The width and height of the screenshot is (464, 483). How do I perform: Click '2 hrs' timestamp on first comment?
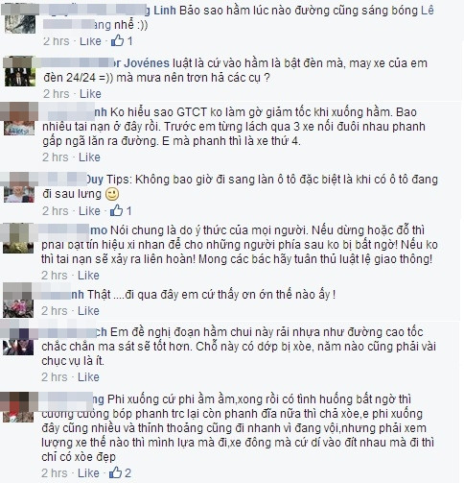[57, 41]
